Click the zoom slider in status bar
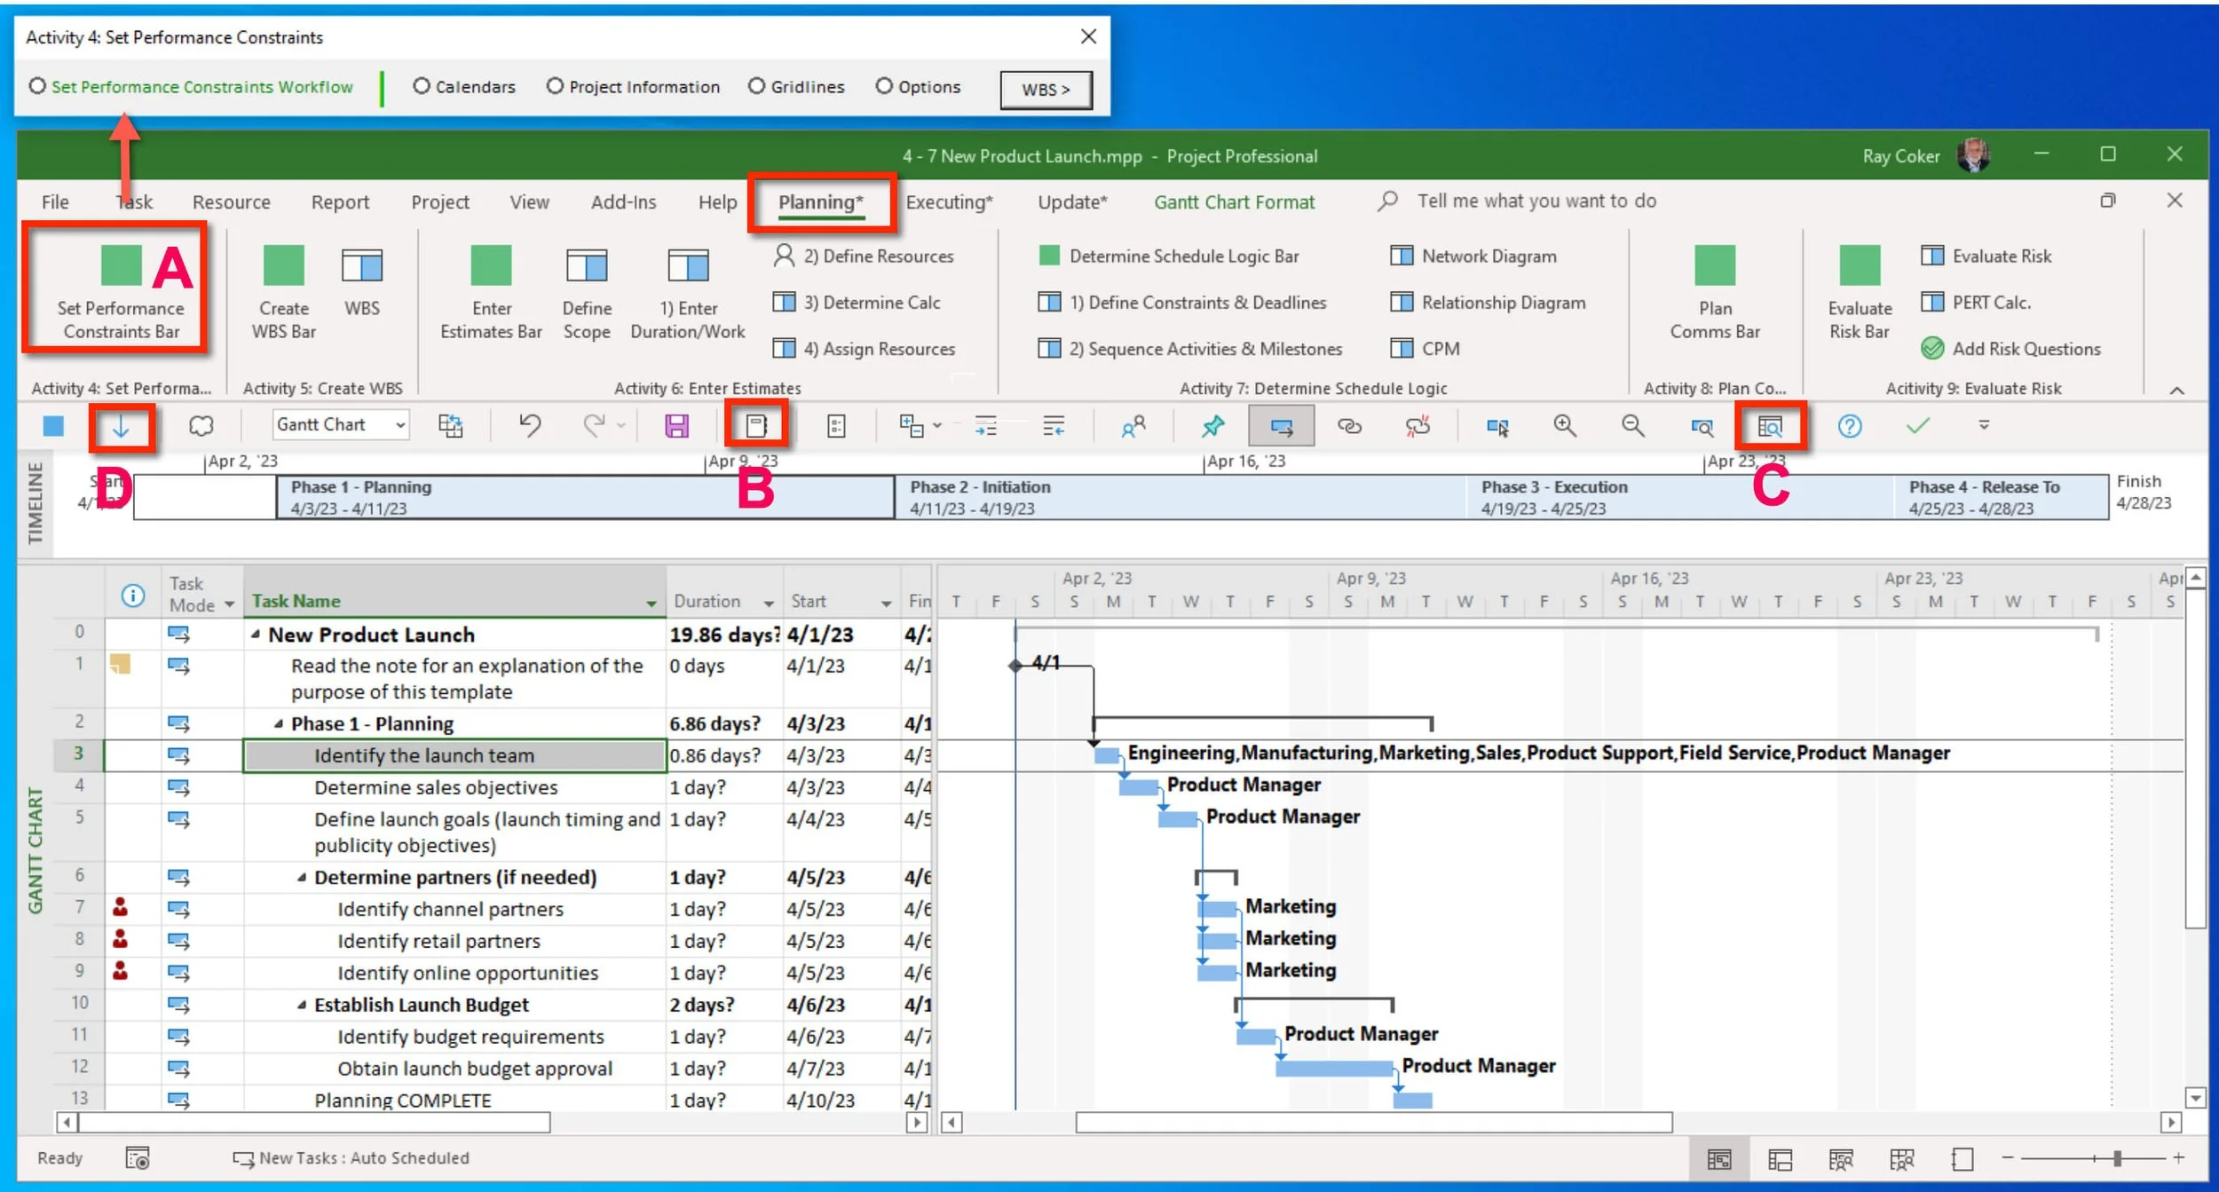The image size is (2219, 1192). pyautogui.click(x=2117, y=1158)
